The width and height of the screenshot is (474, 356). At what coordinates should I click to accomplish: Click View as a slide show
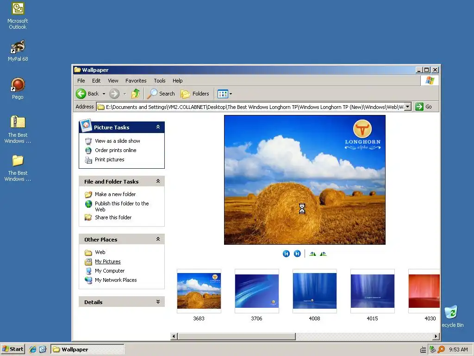tap(117, 141)
